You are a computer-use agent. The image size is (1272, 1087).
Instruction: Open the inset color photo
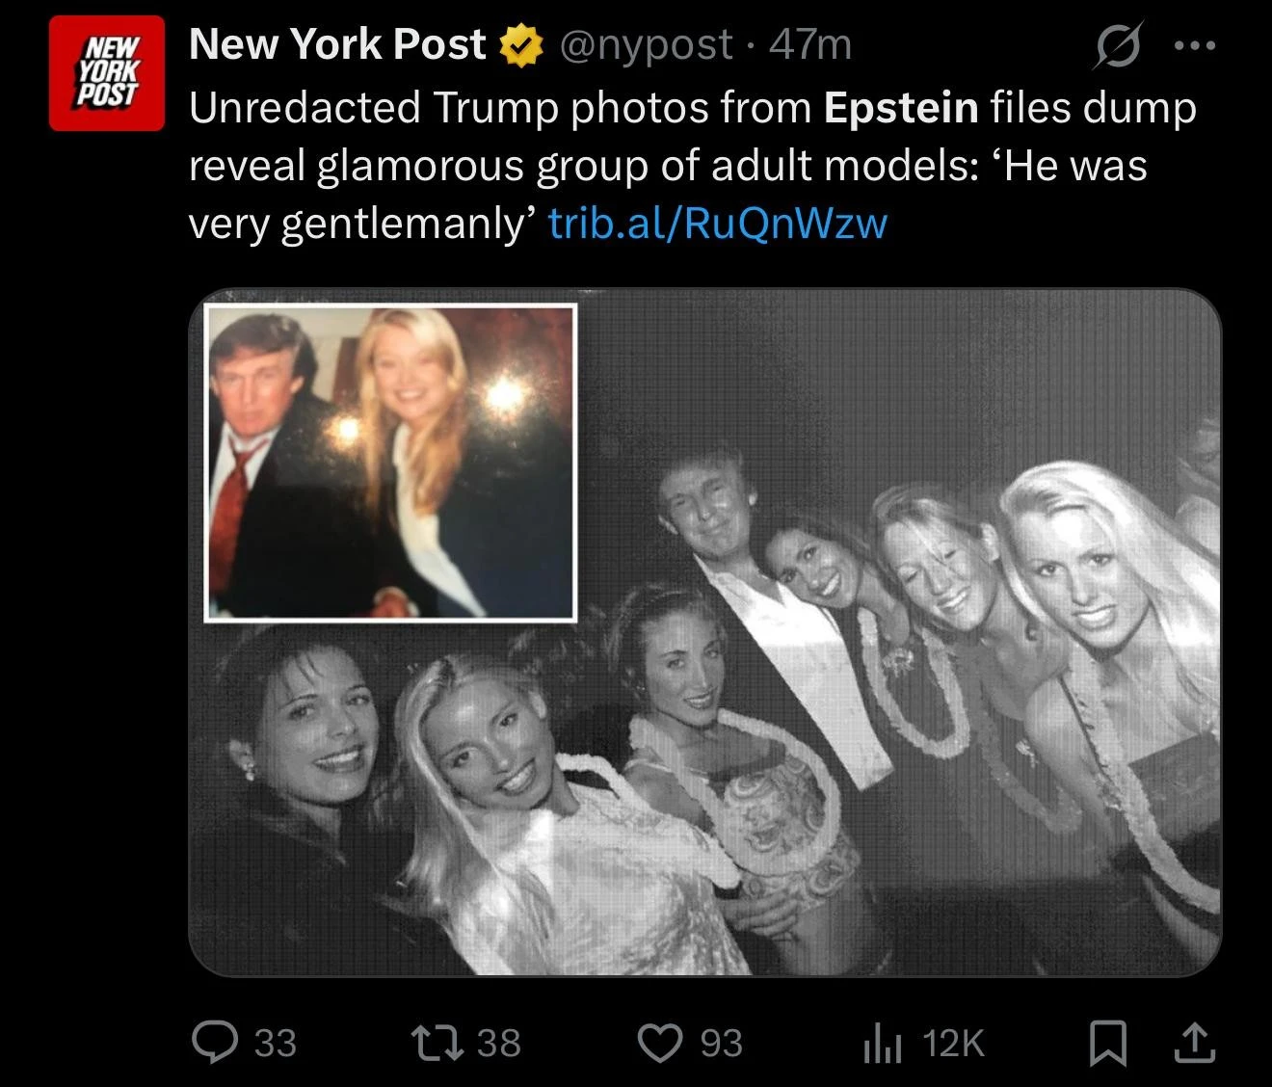[x=390, y=463]
